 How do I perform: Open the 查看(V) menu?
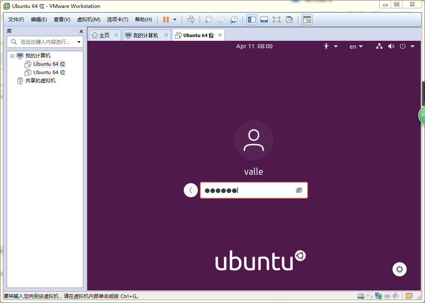[62, 20]
